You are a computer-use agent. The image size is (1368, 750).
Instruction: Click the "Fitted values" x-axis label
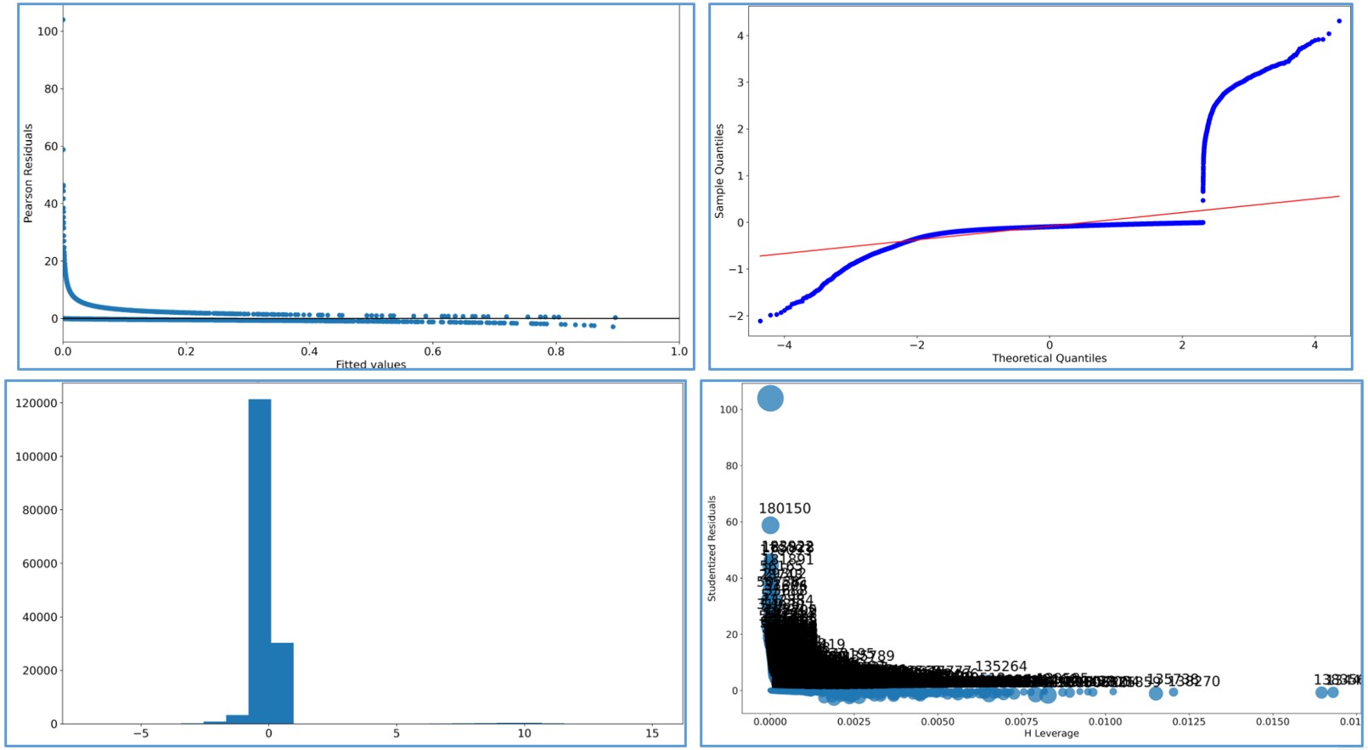coord(370,365)
